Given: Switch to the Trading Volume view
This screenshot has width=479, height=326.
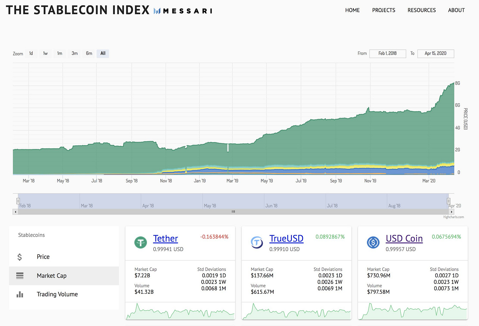Looking at the screenshot, I should 64,294.
